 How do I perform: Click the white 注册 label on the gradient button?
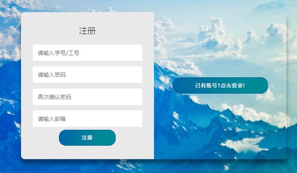pyautogui.click(x=87, y=138)
